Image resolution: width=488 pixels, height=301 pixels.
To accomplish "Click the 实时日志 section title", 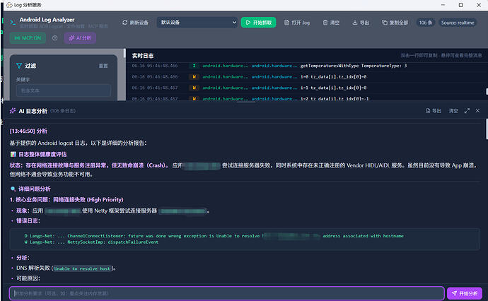I will click(x=143, y=56).
